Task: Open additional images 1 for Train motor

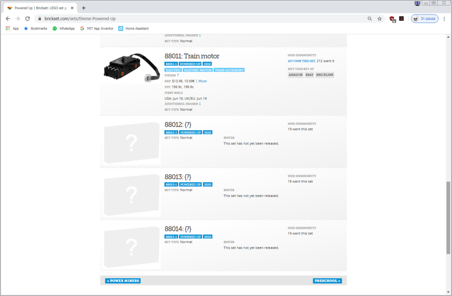Action: [200, 104]
